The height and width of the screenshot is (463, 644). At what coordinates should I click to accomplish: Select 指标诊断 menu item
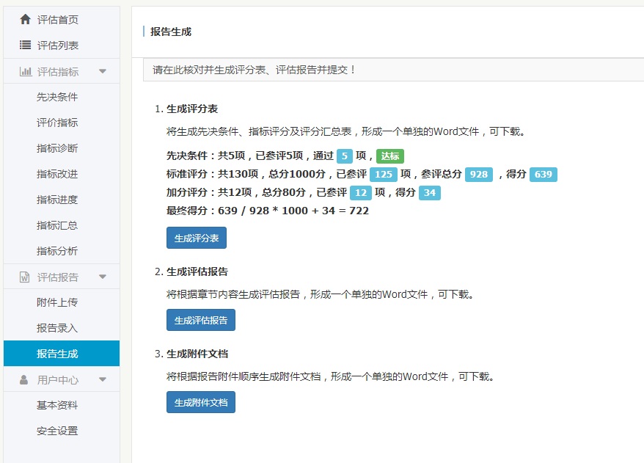coord(57,148)
